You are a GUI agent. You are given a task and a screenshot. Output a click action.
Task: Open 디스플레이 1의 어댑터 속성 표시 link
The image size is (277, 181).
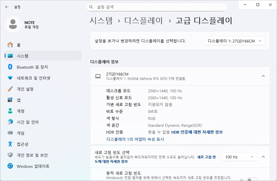point(135,139)
